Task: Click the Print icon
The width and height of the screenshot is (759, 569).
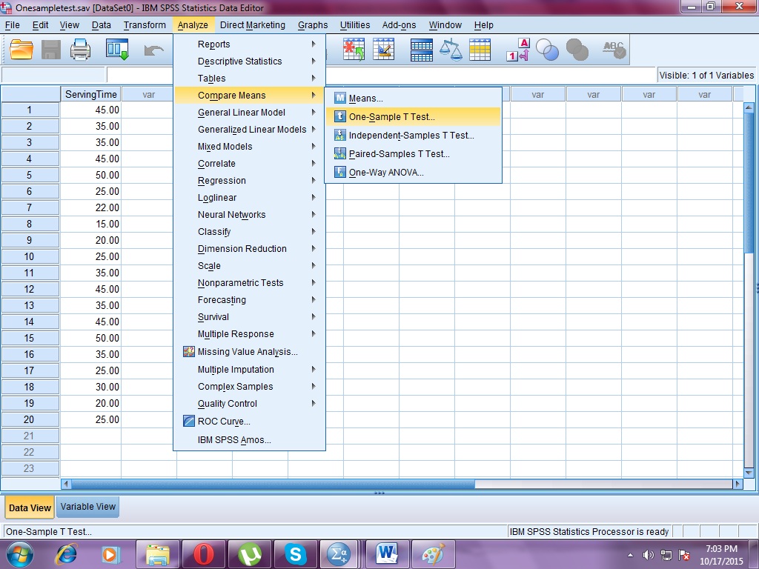Action: 80,50
